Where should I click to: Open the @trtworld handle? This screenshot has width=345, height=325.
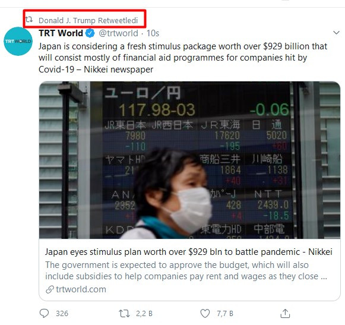coord(118,33)
